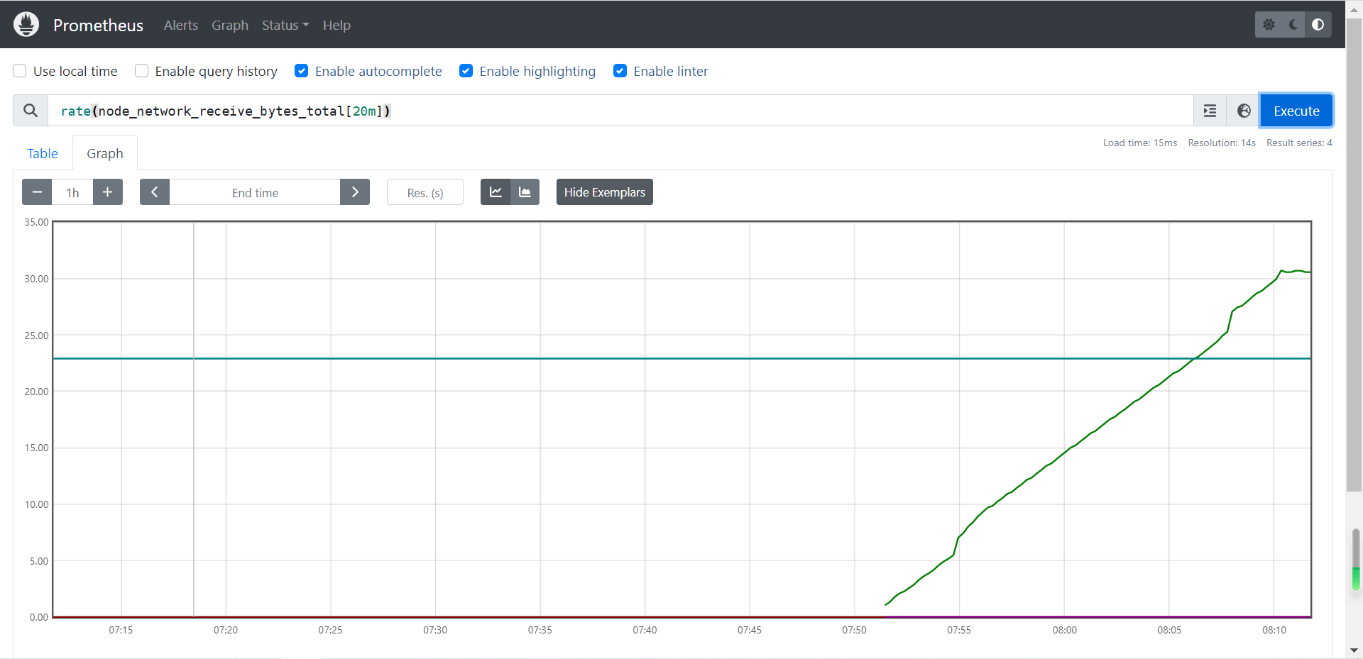This screenshot has height=659, width=1363.
Task: Increase time range with plus button
Action: (108, 192)
